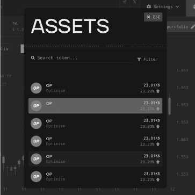Open the Filter options
195x195 pixels.
click(147, 59)
